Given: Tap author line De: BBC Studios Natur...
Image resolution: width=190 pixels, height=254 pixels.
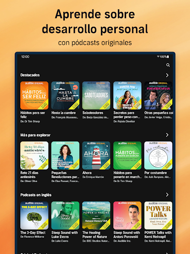Looking at the screenshot, I should tap(96, 241).
